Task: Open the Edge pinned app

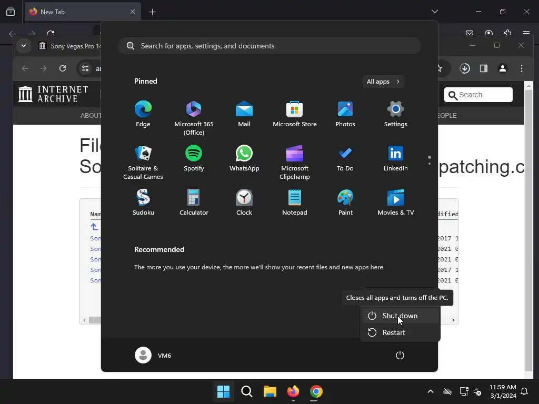Action: point(143,114)
